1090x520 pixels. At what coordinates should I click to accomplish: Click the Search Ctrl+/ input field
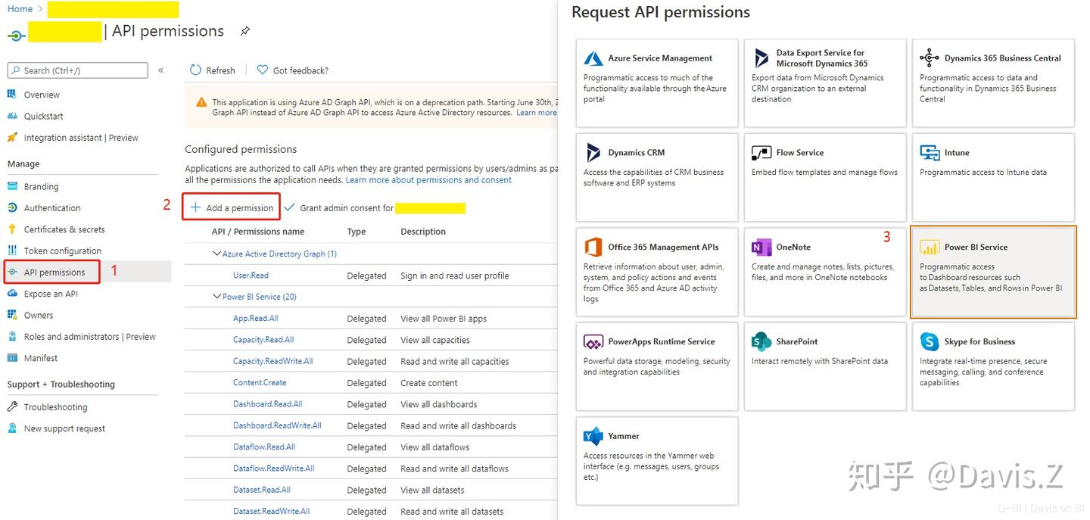tap(76, 70)
